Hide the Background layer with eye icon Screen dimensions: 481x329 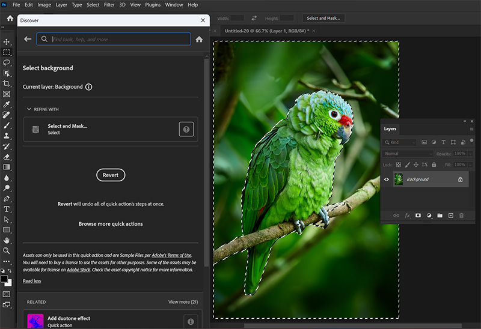click(387, 179)
